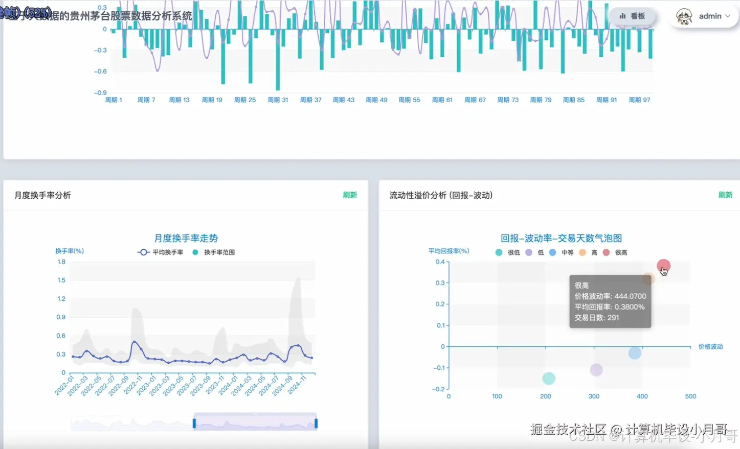Screen dimensions: 740x449
Task: Click the admin avatar image
Action: (x=684, y=16)
